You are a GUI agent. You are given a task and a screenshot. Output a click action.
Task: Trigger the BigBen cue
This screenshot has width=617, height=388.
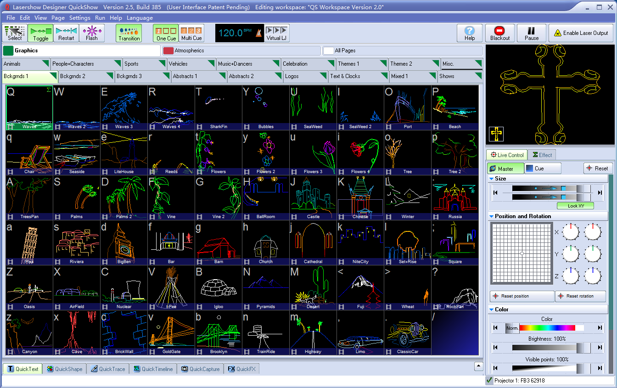(124, 242)
